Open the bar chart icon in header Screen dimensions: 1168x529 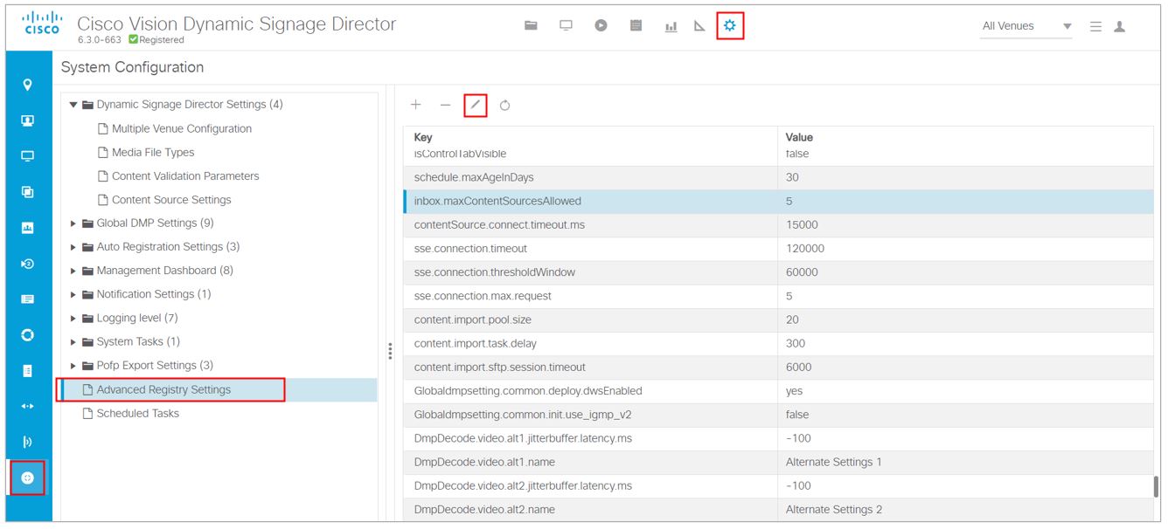click(x=671, y=26)
